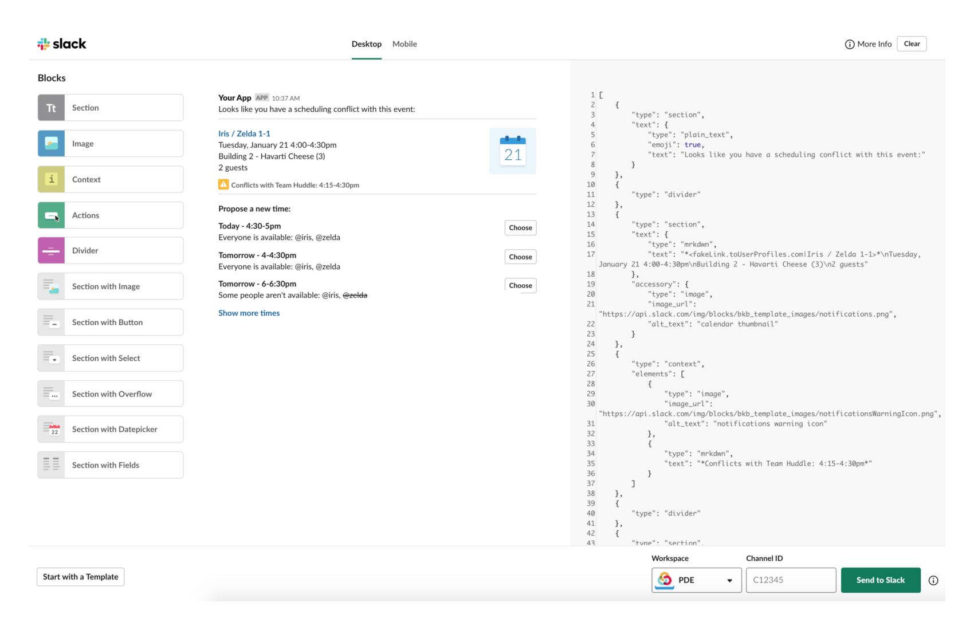The image size is (974, 630).
Task: Click the APP badge beside Your App
Action: 262,98
